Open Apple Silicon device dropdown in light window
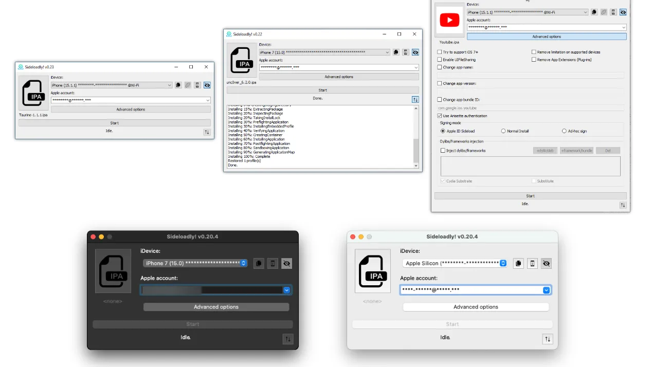This screenshot has height=367, width=652. [455, 263]
